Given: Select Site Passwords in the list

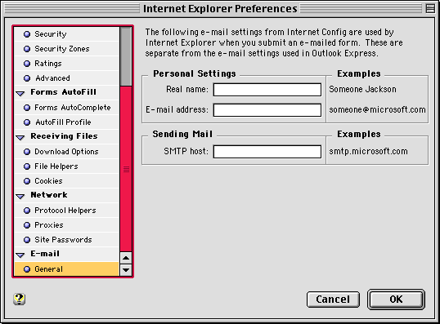Looking at the screenshot, I should pyautogui.click(x=67, y=240).
